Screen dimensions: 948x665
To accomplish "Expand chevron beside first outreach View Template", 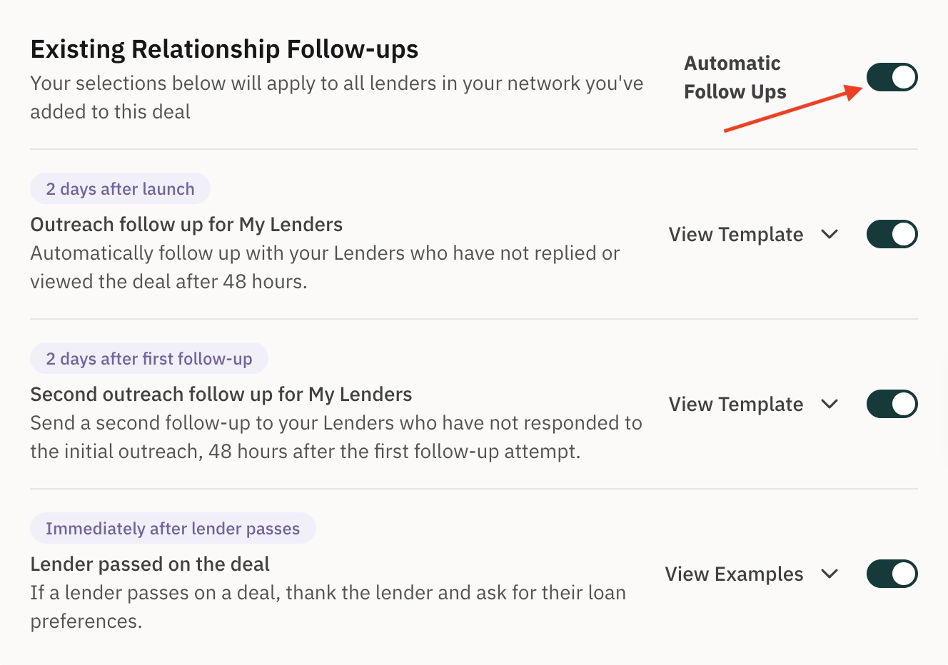I will [x=829, y=234].
